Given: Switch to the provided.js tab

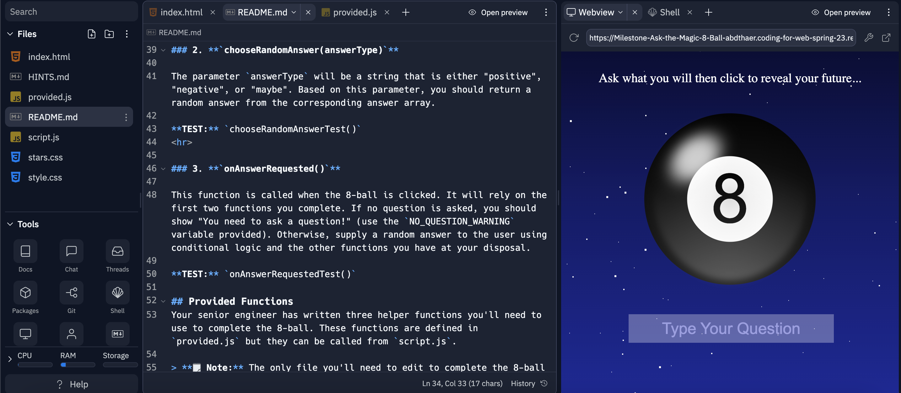Looking at the screenshot, I should [x=354, y=12].
